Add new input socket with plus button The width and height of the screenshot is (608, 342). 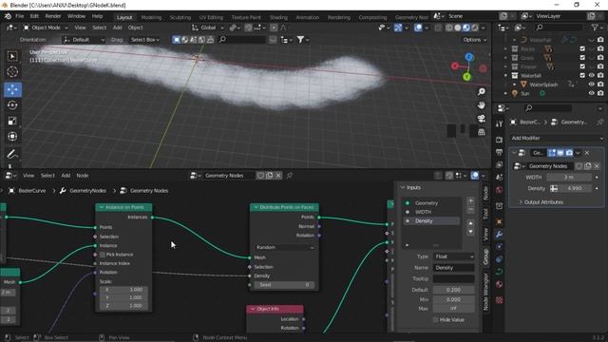470,200
